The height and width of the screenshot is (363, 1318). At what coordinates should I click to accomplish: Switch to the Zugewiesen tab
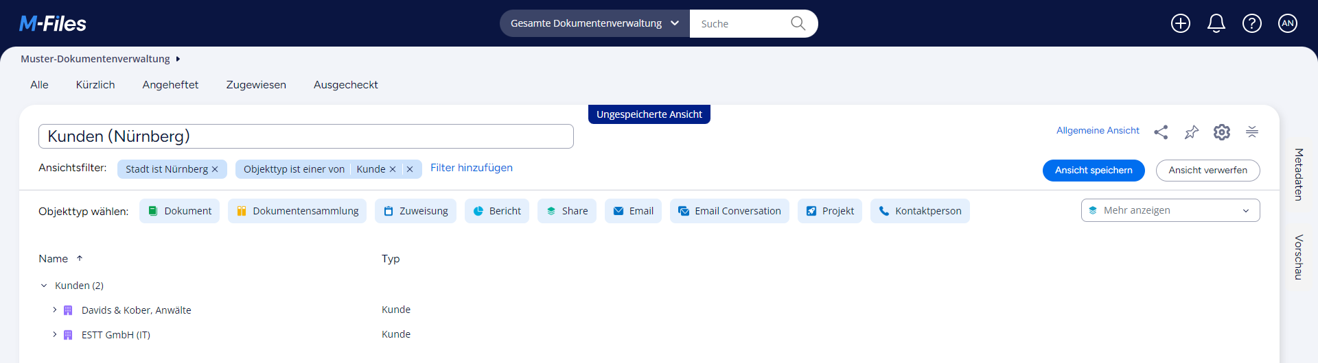pos(256,85)
